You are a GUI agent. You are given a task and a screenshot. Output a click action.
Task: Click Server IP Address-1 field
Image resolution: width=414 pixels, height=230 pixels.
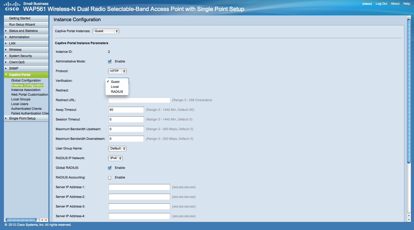coord(139,187)
